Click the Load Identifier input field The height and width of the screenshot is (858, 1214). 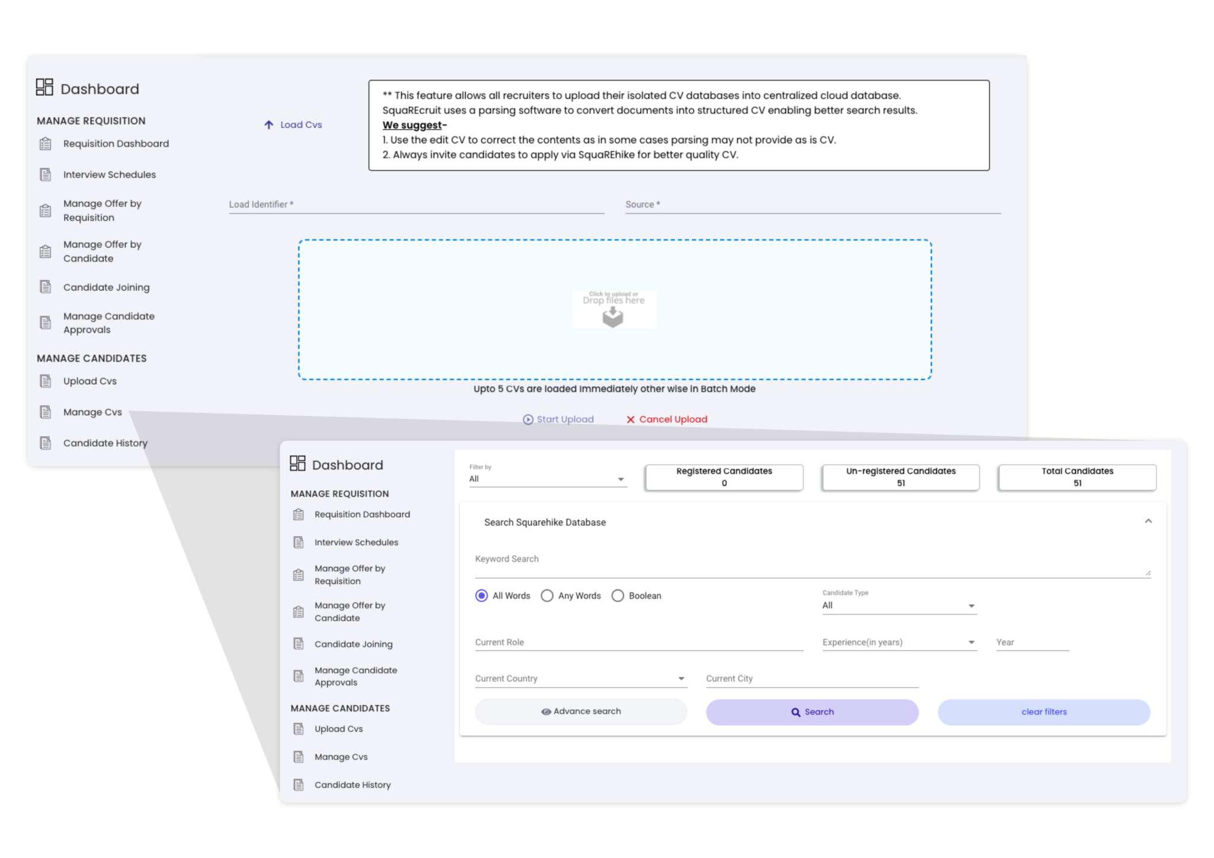416,205
